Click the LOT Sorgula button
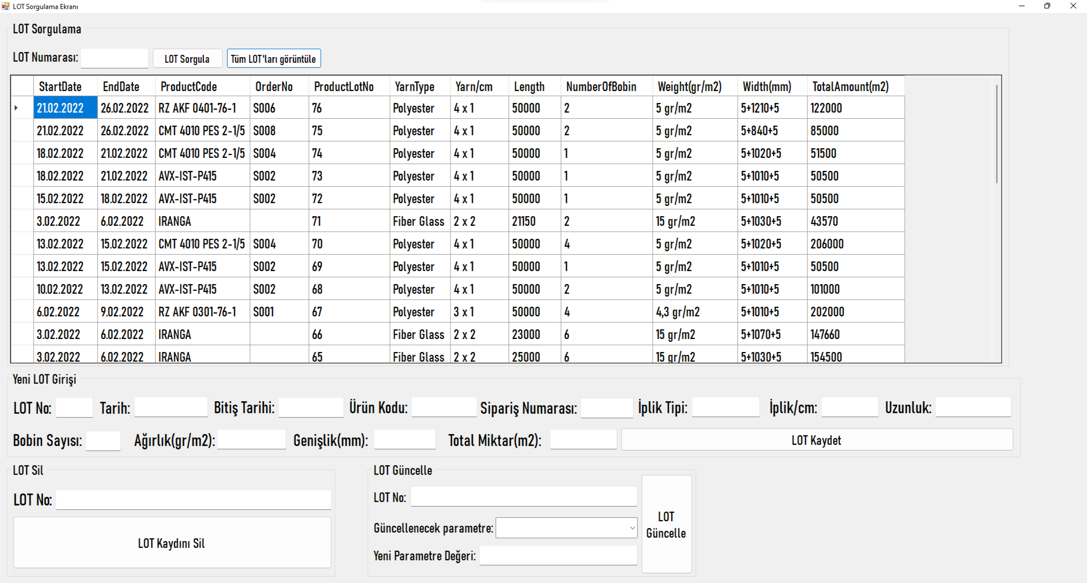 (x=187, y=58)
